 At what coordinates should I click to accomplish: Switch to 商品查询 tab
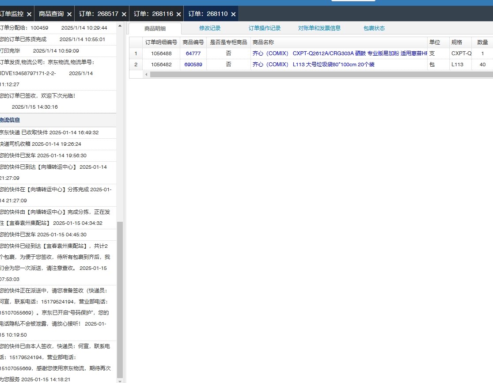51,14
